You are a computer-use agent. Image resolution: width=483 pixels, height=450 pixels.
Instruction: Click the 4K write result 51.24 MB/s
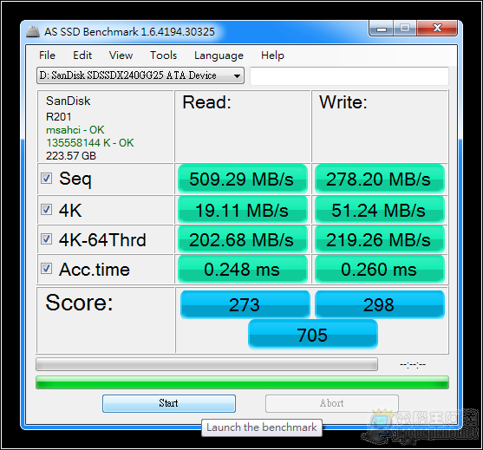[380, 210]
